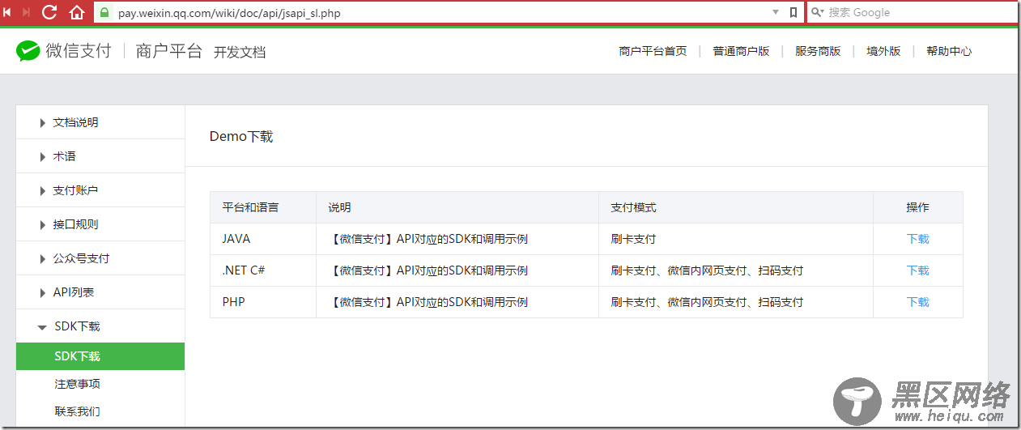
Task: Open 商户平台首页 in top navigation
Action: click(x=653, y=51)
